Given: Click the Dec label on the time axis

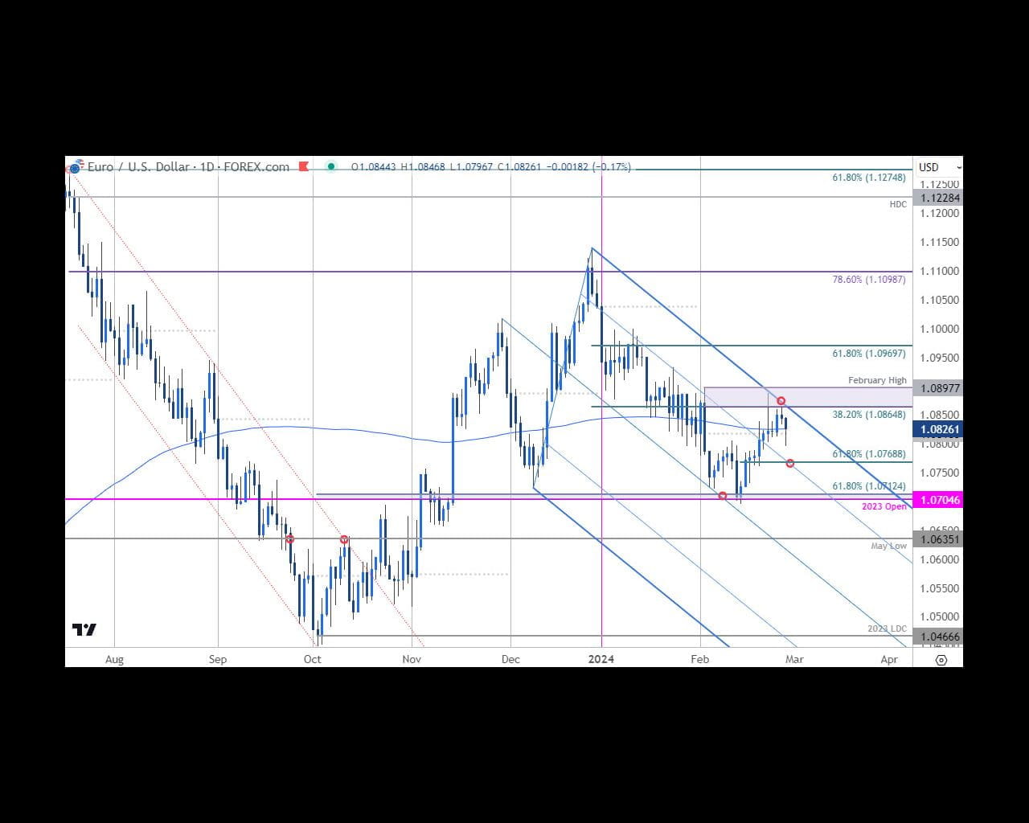Looking at the screenshot, I should (510, 659).
